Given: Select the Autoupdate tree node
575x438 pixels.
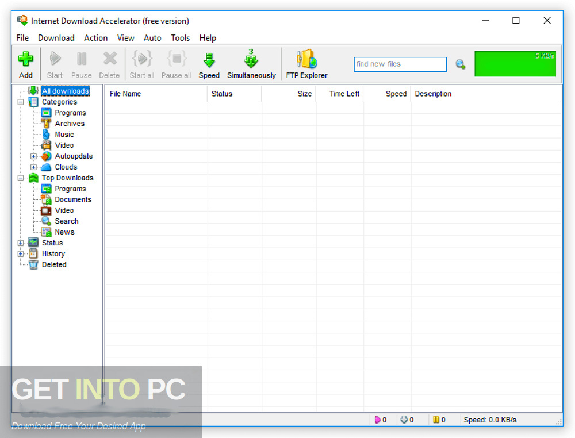Looking at the screenshot, I should click(74, 156).
